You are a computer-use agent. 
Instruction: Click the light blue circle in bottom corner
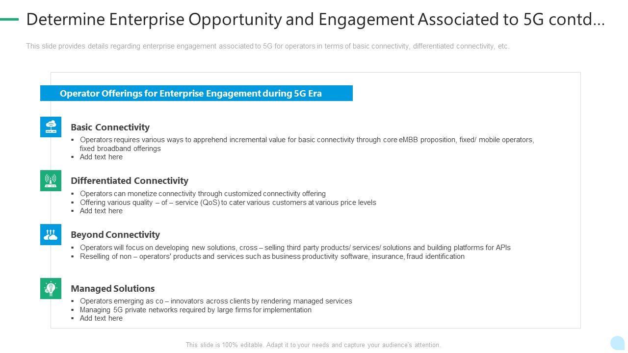617,343
